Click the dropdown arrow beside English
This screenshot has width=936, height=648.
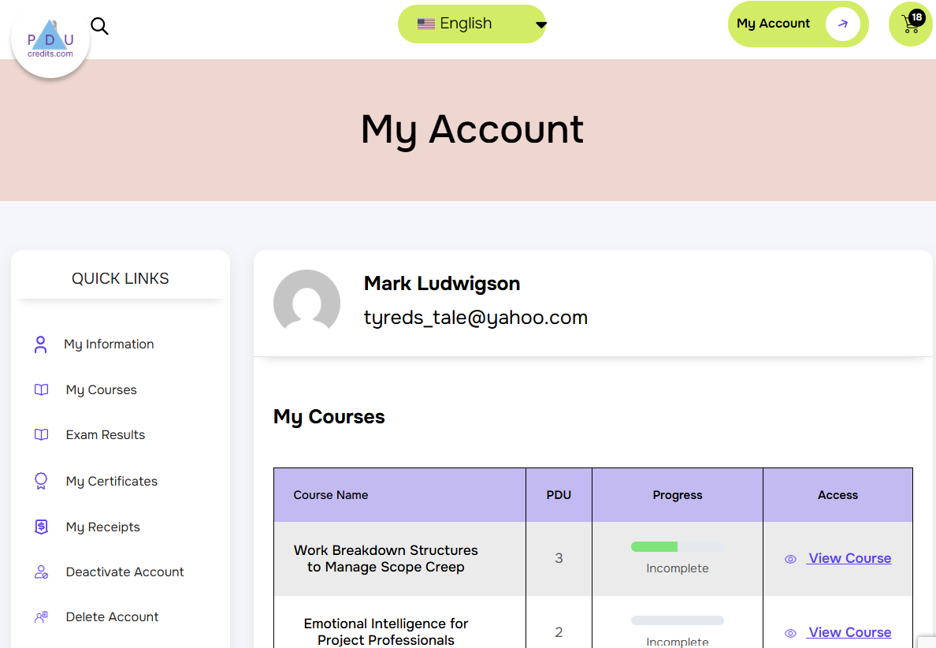pos(540,25)
